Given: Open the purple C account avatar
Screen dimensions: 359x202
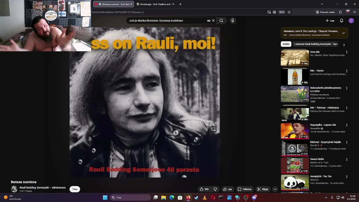Looking at the screenshot, I should point(351,20).
